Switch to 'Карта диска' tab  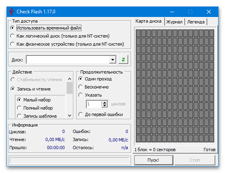click(x=148, y=21)
